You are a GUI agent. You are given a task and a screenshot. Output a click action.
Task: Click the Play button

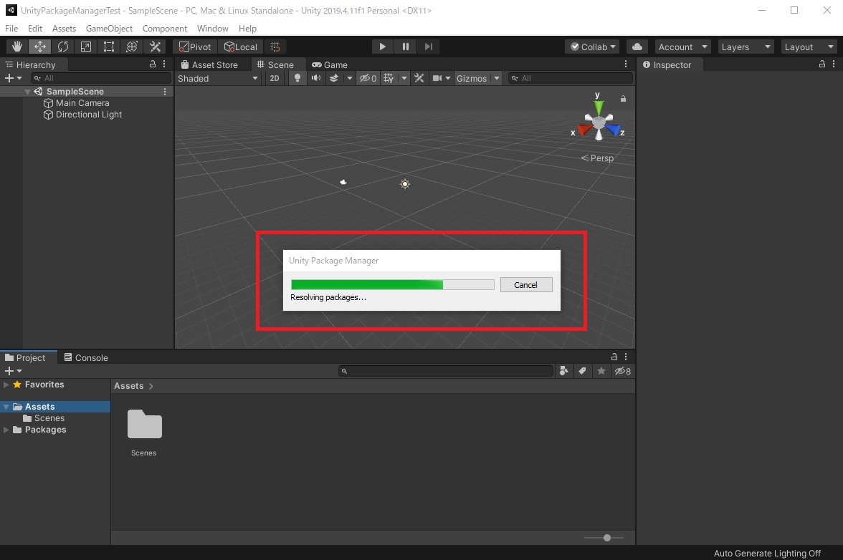tap(382, 47)
